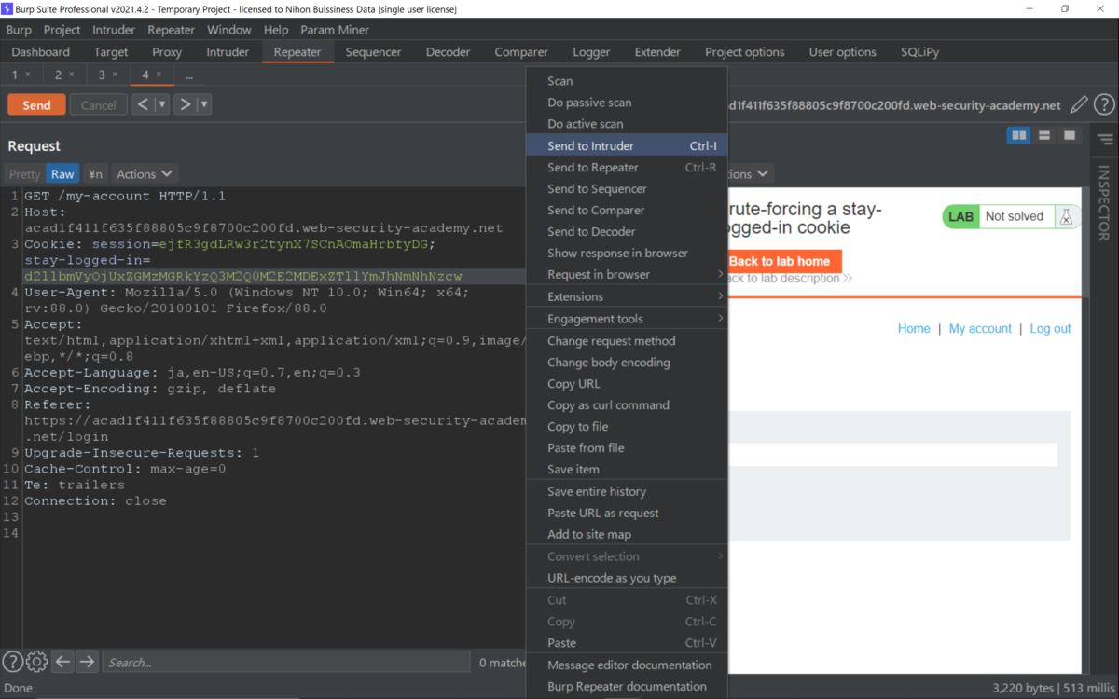
Task: Select the top-bottom layout icon
Action: click(1044, 136)
